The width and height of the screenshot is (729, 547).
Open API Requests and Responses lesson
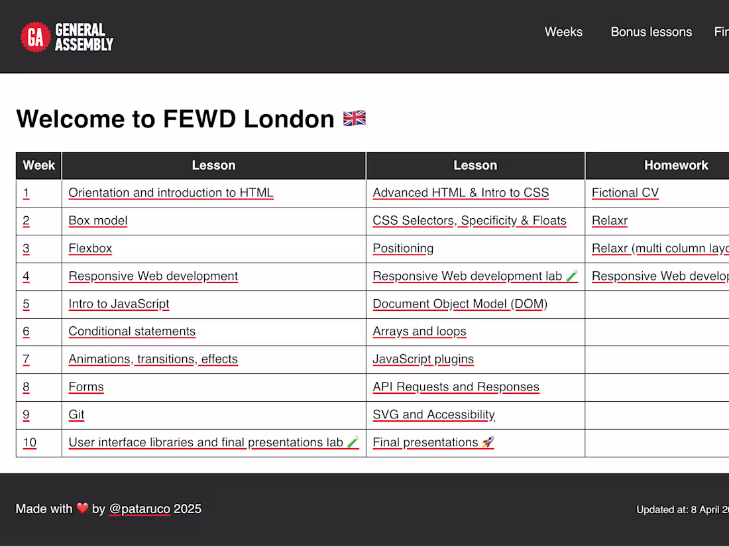(x=456, y=387)
